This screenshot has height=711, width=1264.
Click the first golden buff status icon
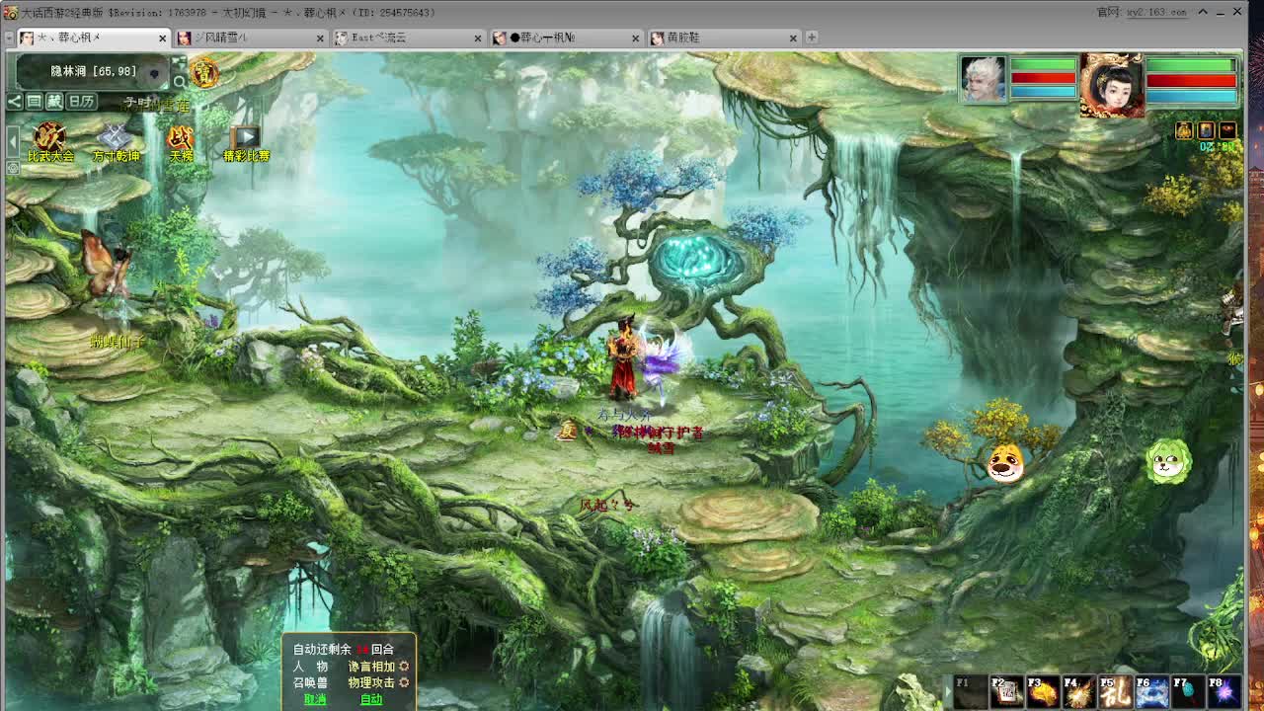[x=1184, y=130]
